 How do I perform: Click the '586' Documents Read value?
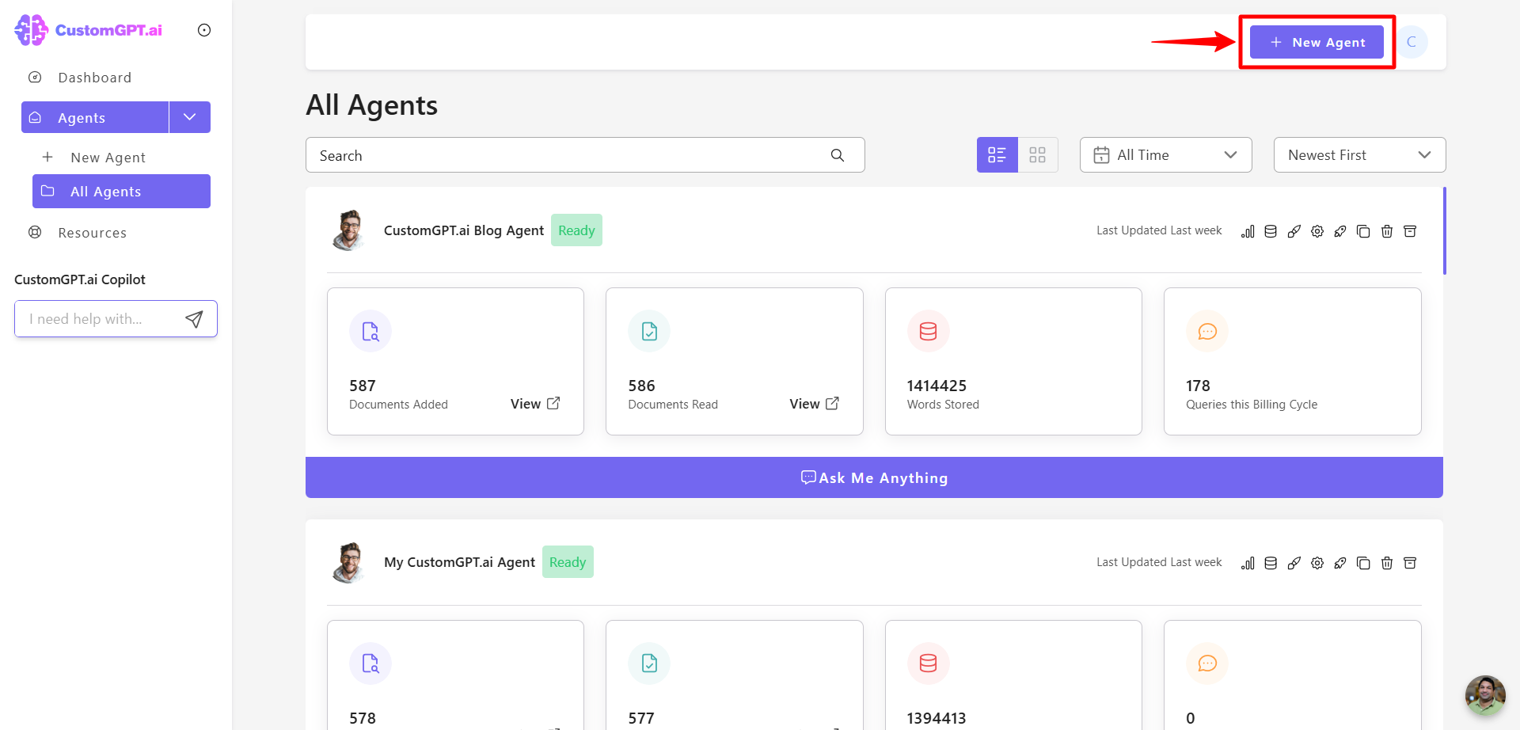pos(641,386)
